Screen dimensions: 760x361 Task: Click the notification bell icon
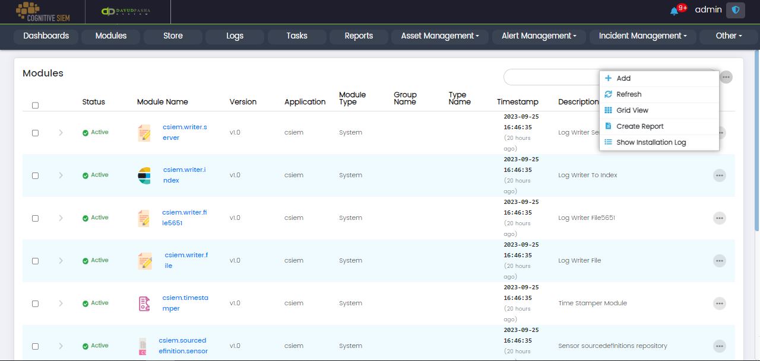674,11
